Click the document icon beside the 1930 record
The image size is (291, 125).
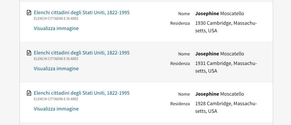29,13
